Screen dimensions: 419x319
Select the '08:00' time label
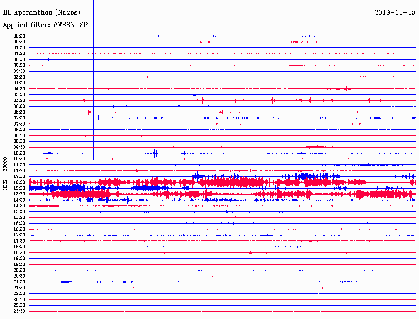(x=19, y=130)
